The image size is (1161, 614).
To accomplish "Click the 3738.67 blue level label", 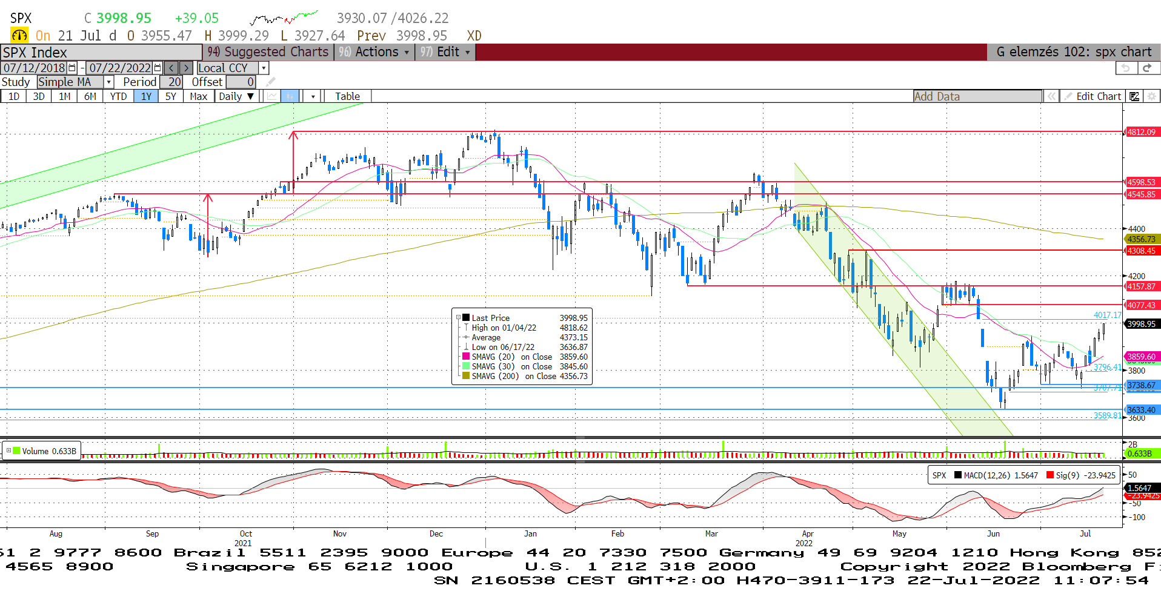I will 1142,385.
